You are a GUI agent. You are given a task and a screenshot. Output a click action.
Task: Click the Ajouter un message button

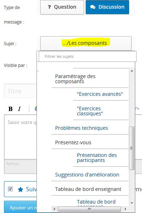point(20,207)
